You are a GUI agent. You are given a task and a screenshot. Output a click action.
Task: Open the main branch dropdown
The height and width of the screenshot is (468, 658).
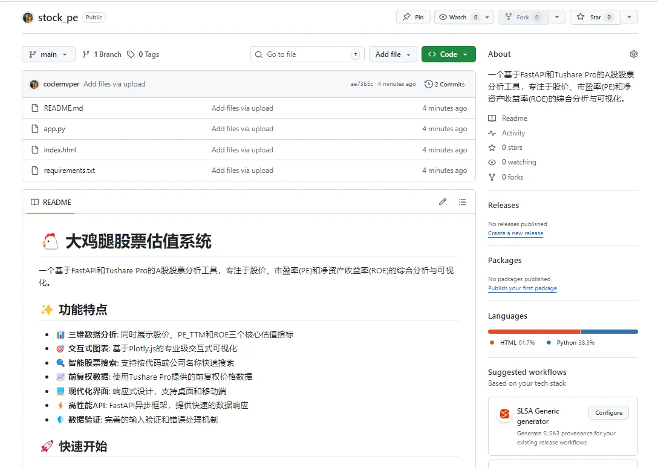click(48, 54)
